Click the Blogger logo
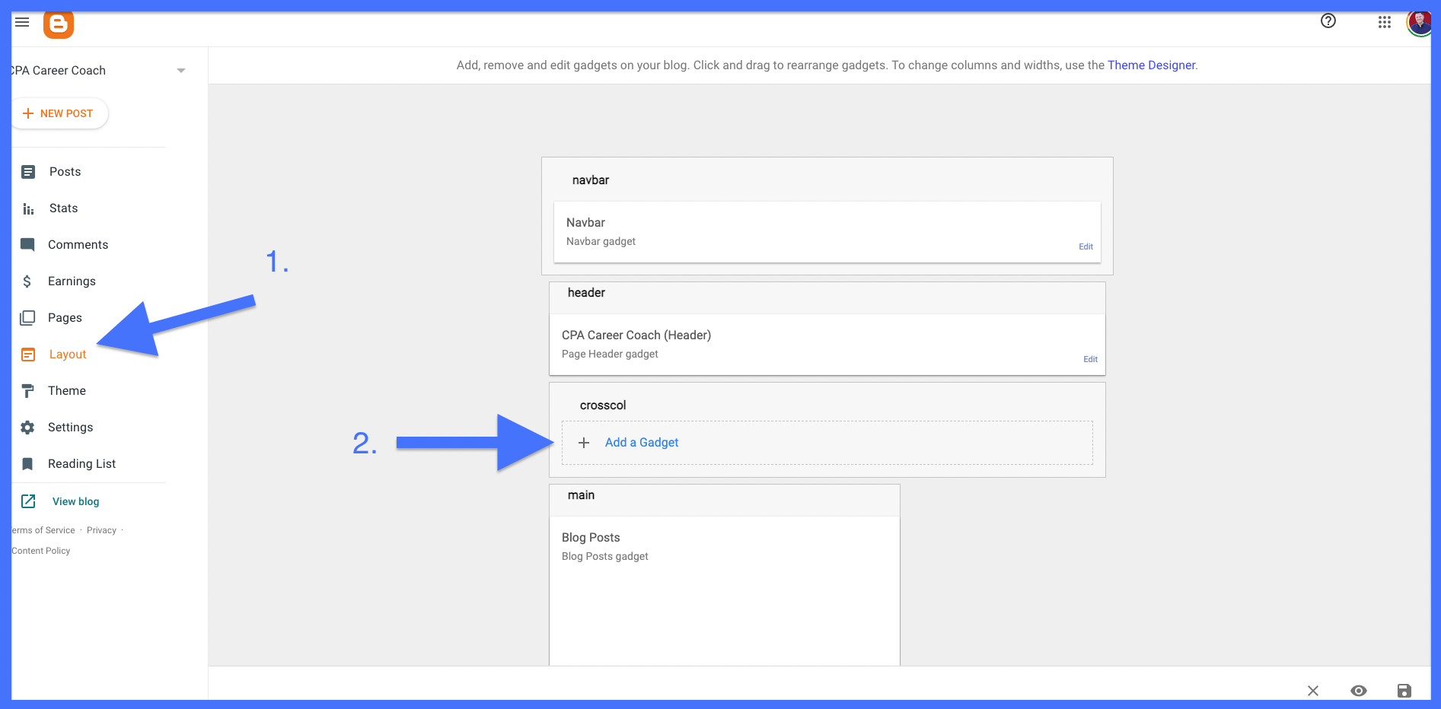 [x=58, y=24]
